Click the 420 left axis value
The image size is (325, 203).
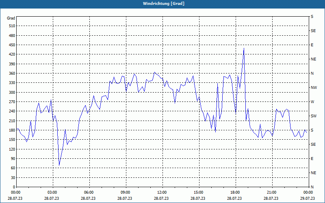(x=12, y=54)
